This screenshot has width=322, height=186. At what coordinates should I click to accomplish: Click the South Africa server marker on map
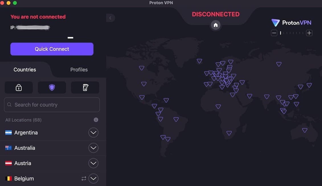tap(229, 133)
